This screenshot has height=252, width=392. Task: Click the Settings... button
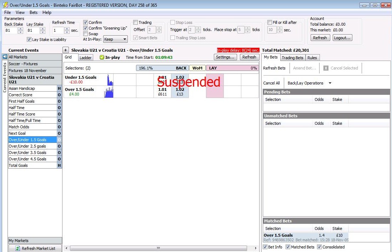point(225,57)
